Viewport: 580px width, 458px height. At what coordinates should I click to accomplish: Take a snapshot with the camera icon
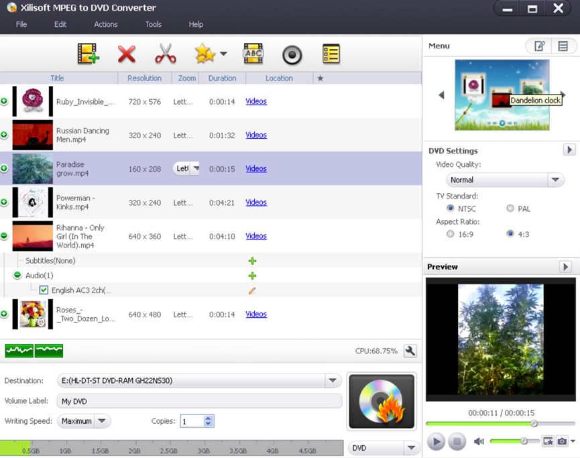(562, 441)
